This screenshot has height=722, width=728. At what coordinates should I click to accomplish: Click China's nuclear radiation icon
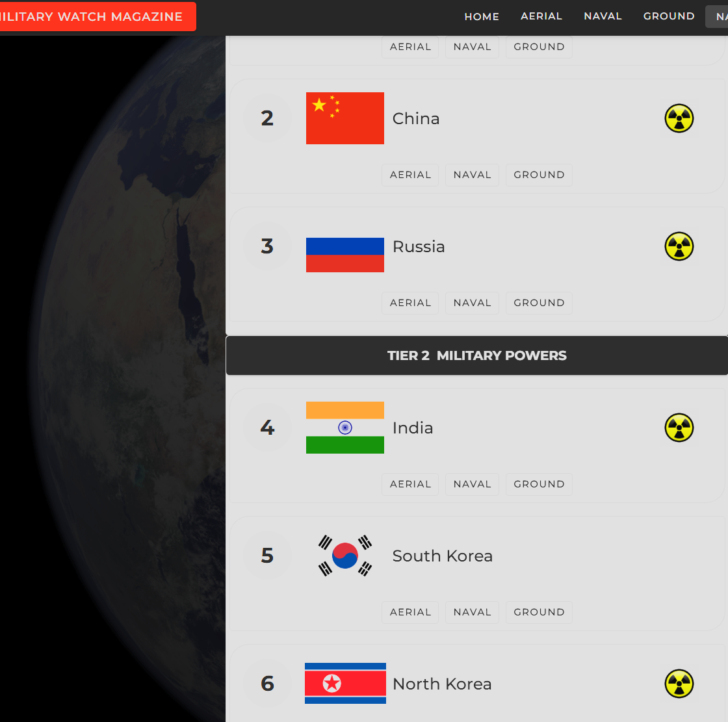point(679,118)
